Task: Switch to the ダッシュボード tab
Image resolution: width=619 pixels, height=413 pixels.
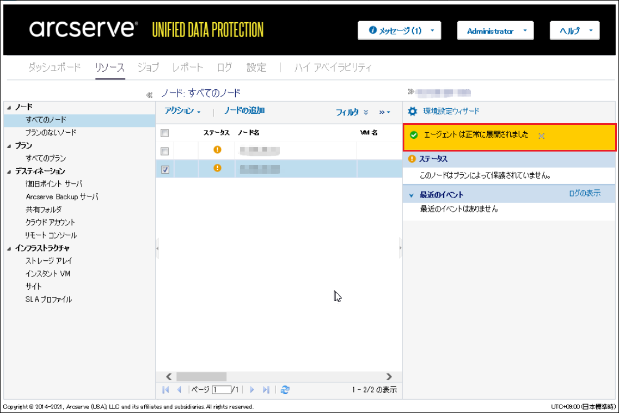Action: 54,68
